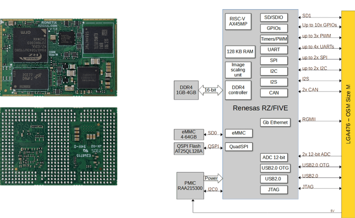Select the boxed CAN block
This screenshot has height=218, width=355.
[x=274, y=93]
